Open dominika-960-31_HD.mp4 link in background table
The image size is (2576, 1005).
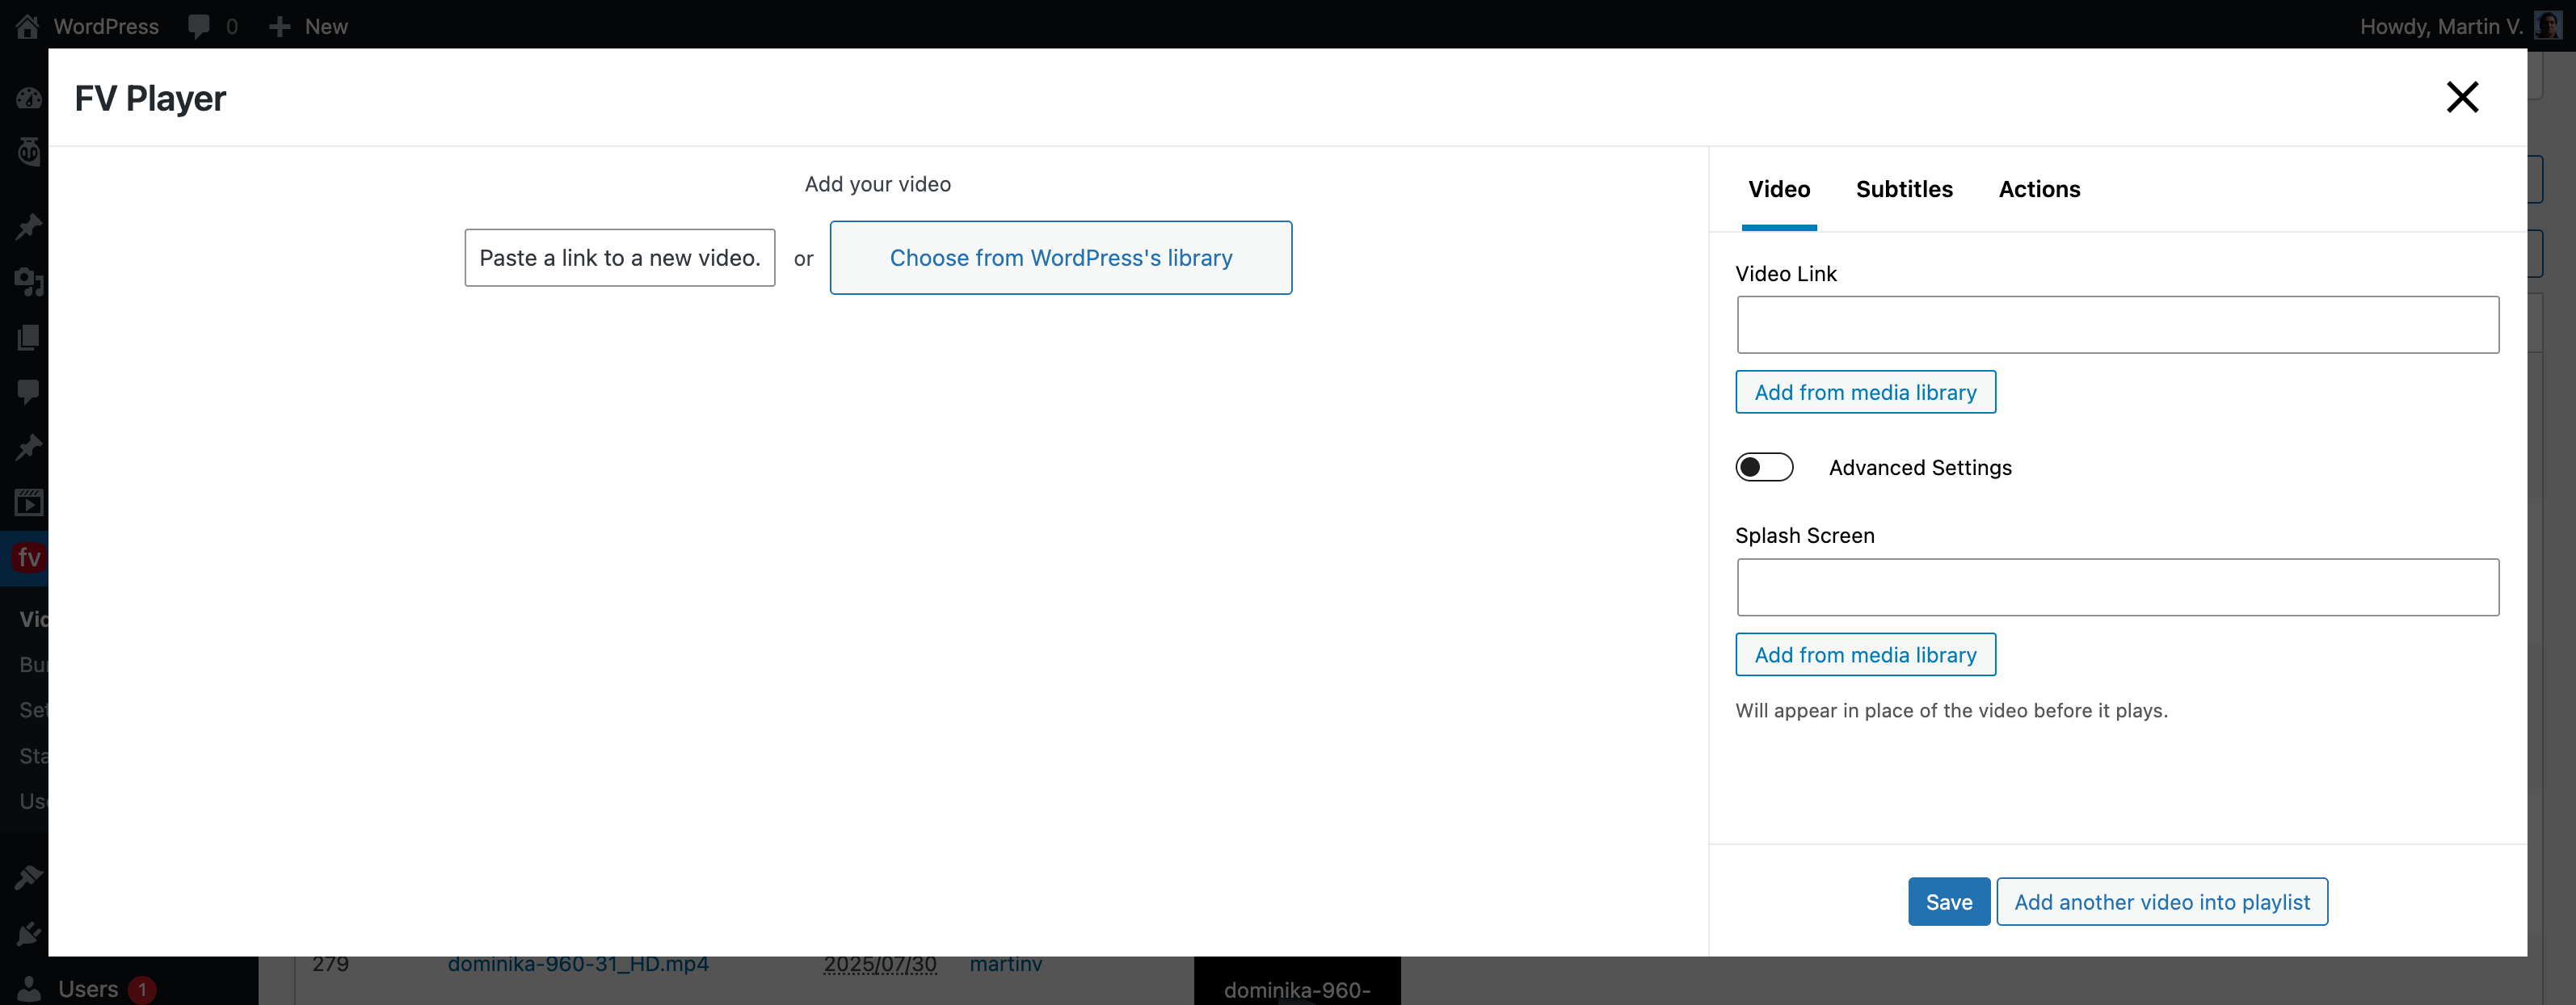point(578,964)
